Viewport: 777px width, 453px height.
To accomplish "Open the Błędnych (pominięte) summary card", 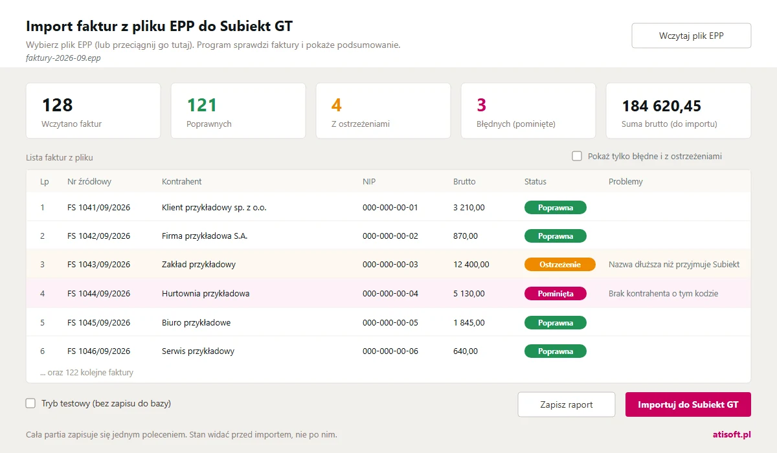I will point(528,111).
